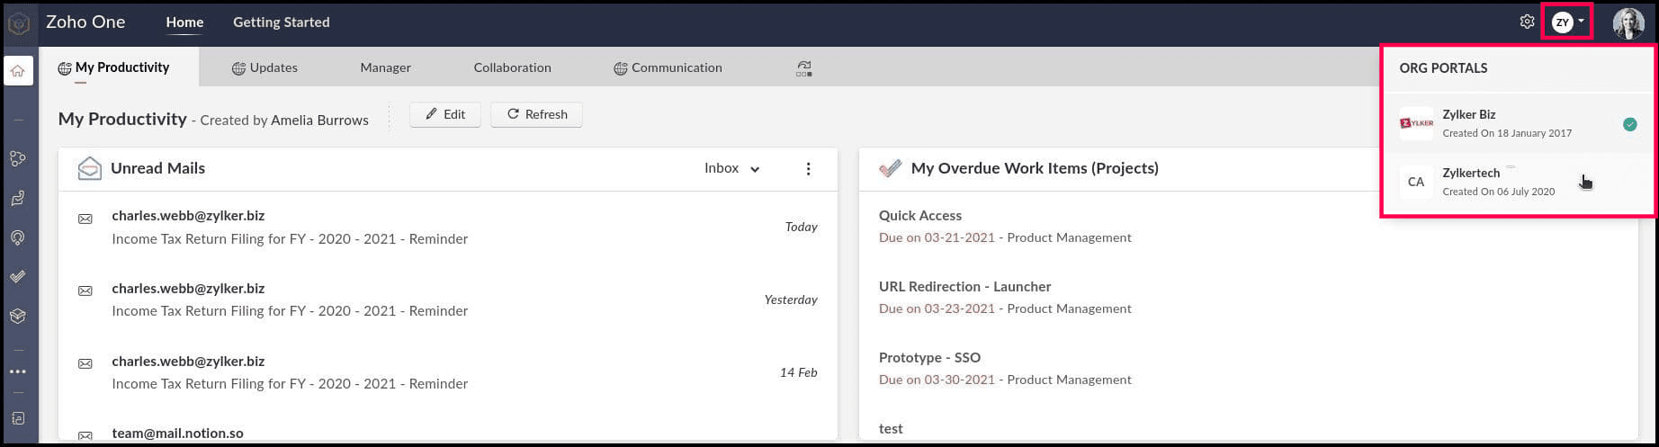Open the three-dot sidebar more icon
This screenshot has height=447, width=1659.
[x=18, y=371]
